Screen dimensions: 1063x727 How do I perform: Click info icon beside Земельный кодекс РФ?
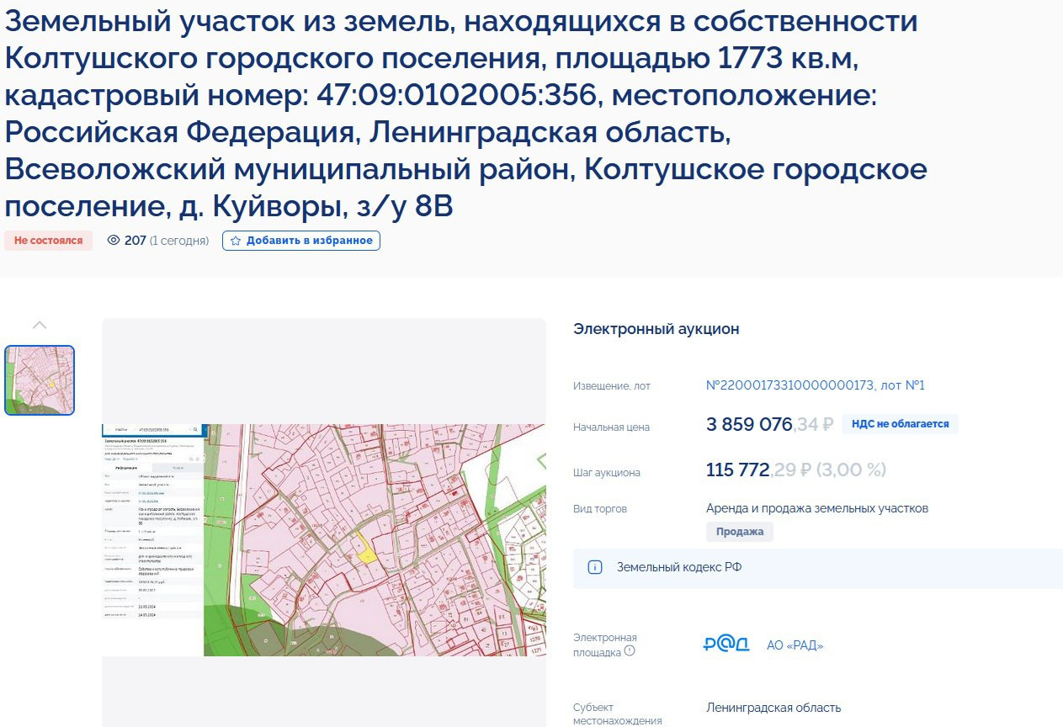595,568
